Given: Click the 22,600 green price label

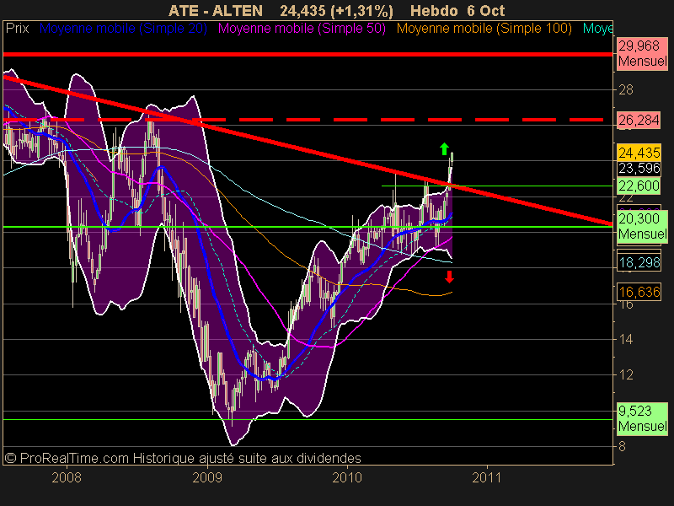Looking at the screenshot, I should [639, 186].
